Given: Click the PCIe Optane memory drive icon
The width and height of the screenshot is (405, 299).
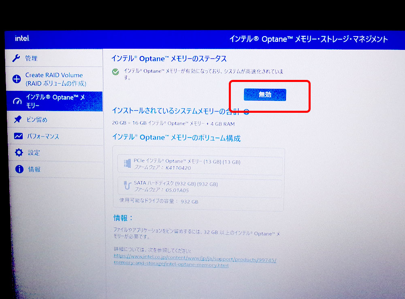Looking at the screenshot, I should [x=126, y=164].
